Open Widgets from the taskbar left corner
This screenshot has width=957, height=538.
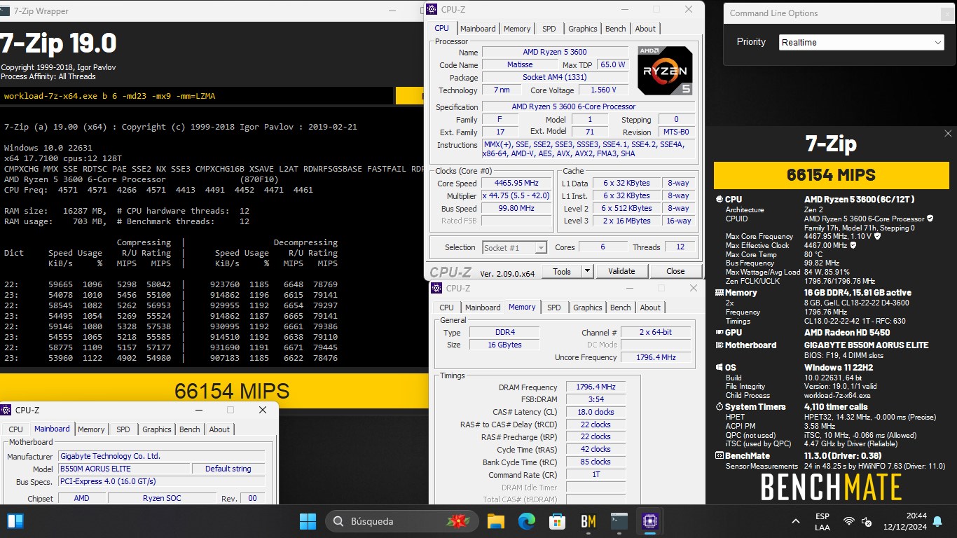coord(15,521)
